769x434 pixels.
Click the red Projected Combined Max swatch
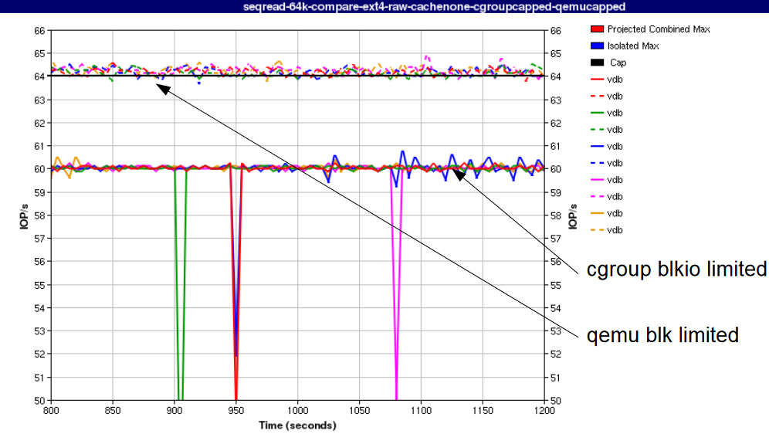point(596,29)
